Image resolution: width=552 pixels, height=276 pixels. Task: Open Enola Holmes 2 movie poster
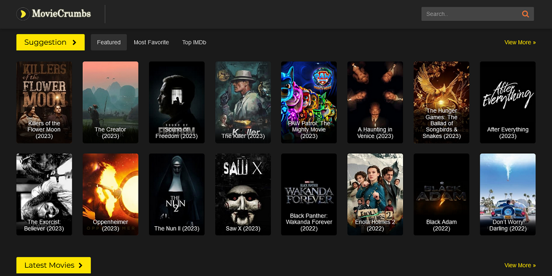click(375, 194)
